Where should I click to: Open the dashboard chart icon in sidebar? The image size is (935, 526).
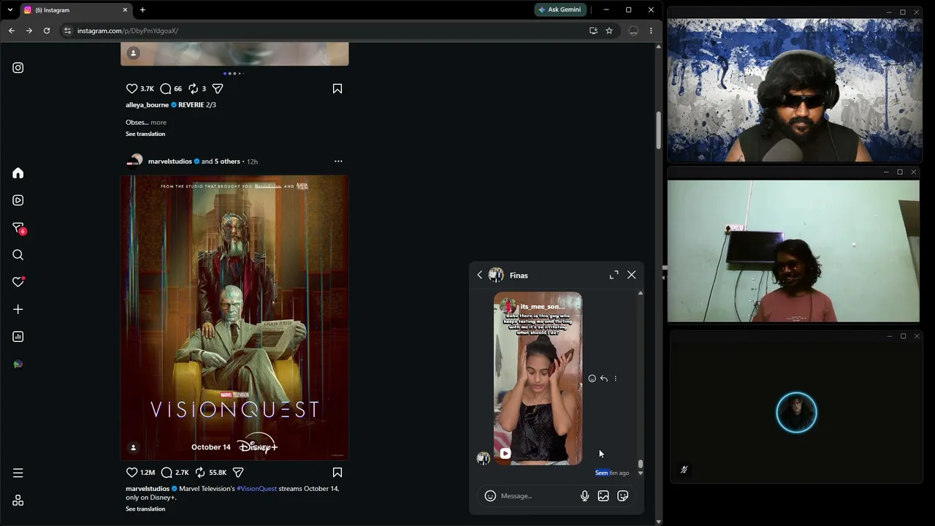point(18,337)
